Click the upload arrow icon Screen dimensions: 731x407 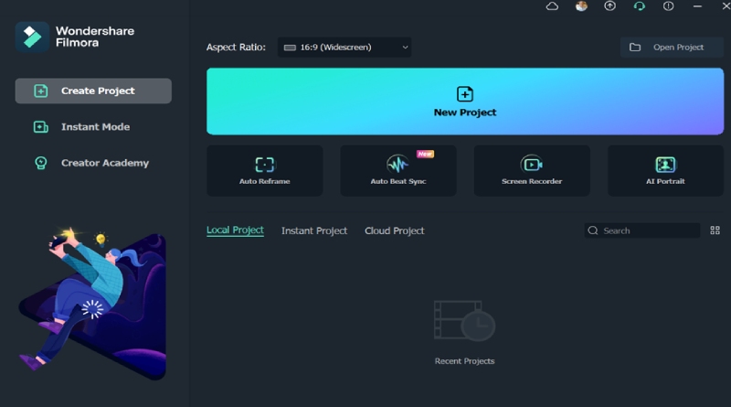tap(609, 6)
